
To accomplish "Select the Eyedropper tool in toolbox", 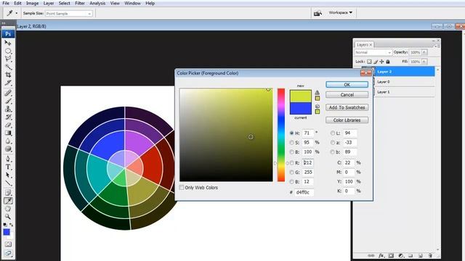I will [8, 201].
